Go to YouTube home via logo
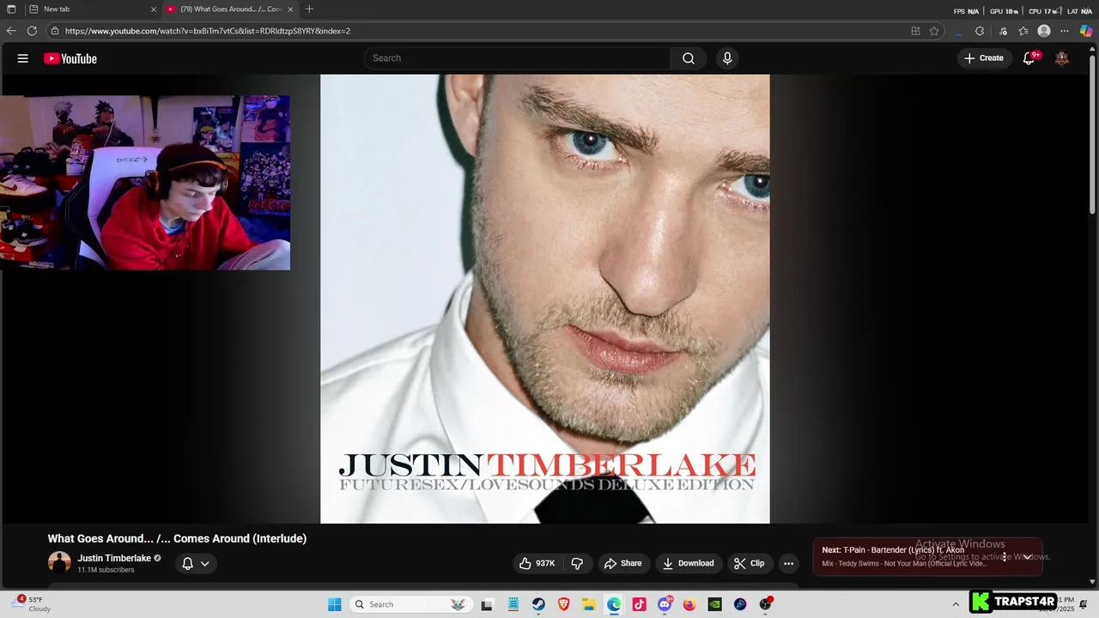 click(x=70, y=58)
